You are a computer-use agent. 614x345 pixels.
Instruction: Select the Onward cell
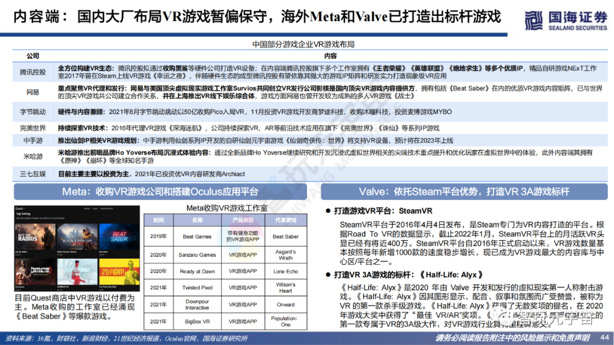[x=285, y=304]
